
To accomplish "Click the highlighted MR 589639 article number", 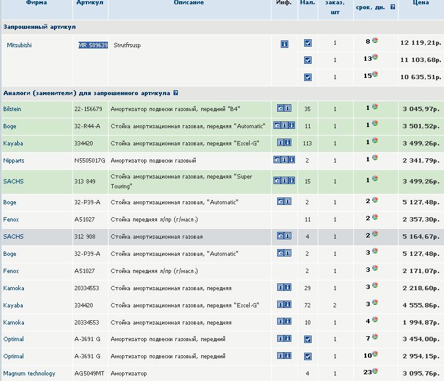I will (x=93, y=45).
